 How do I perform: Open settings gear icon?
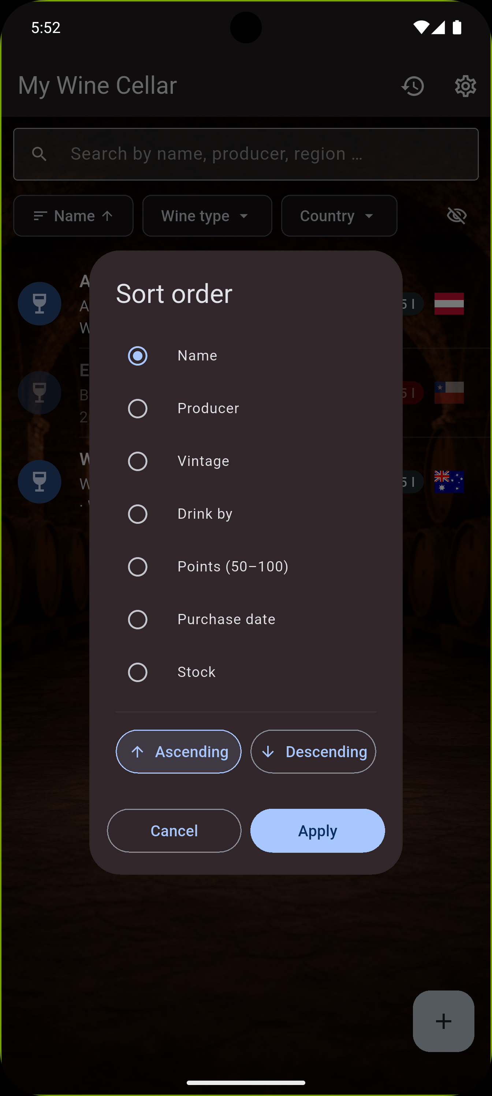[465, 86]
